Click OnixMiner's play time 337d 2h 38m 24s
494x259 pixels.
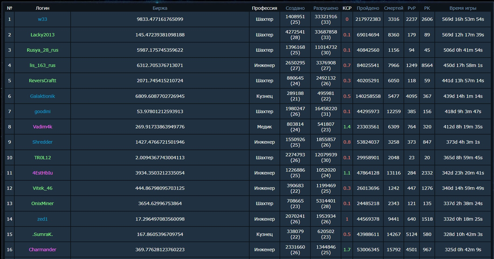(x=463, y=203)
